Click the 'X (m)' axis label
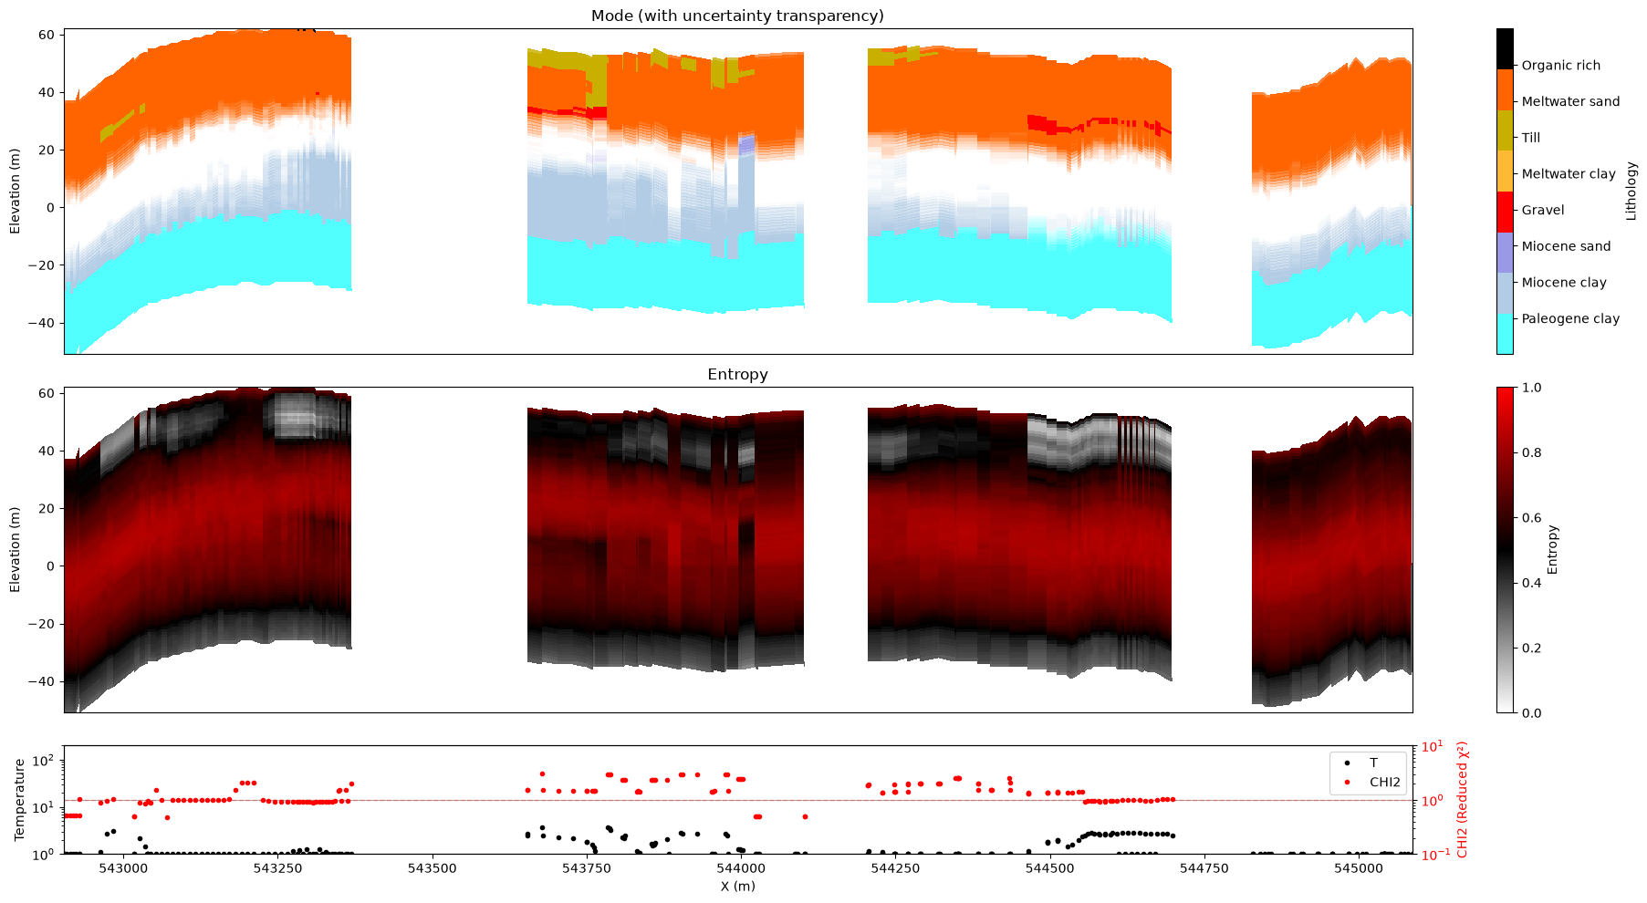The height and width of the screenshot is (903, 1647). click(x=737, y=886)
